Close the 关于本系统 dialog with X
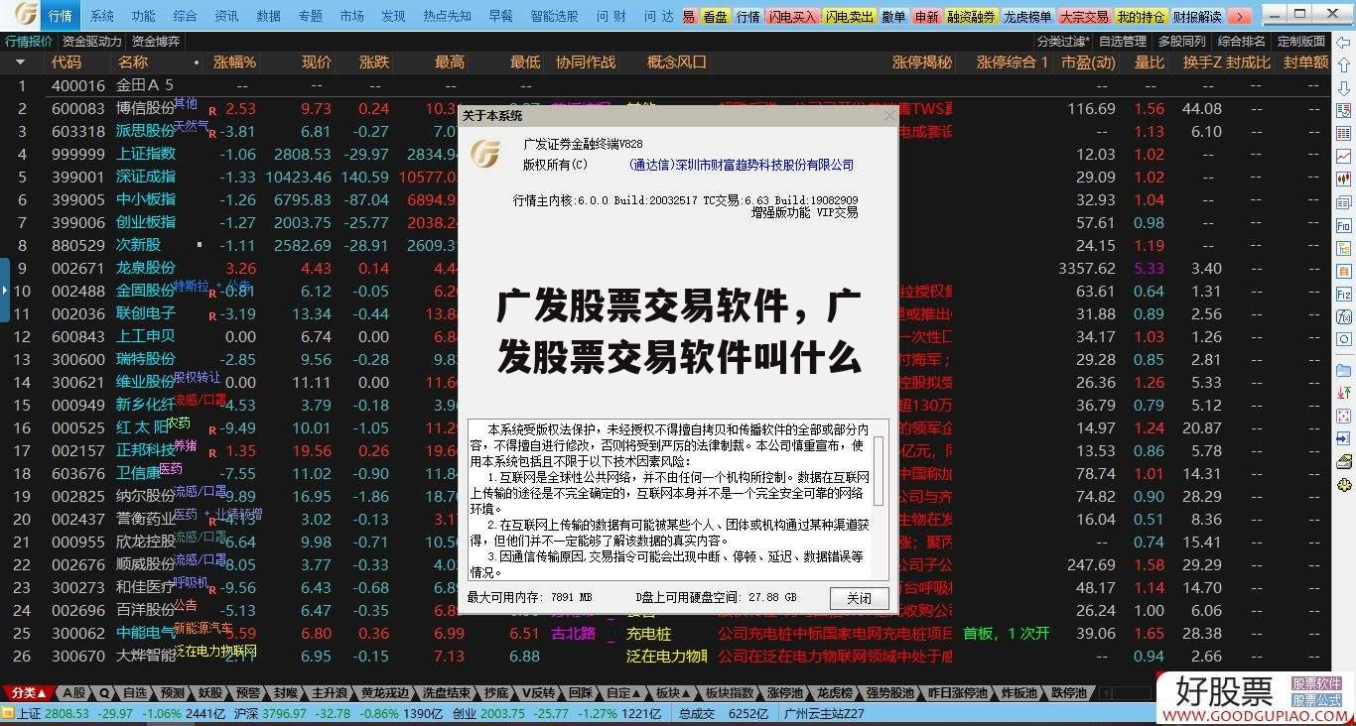 click(889, 116)
